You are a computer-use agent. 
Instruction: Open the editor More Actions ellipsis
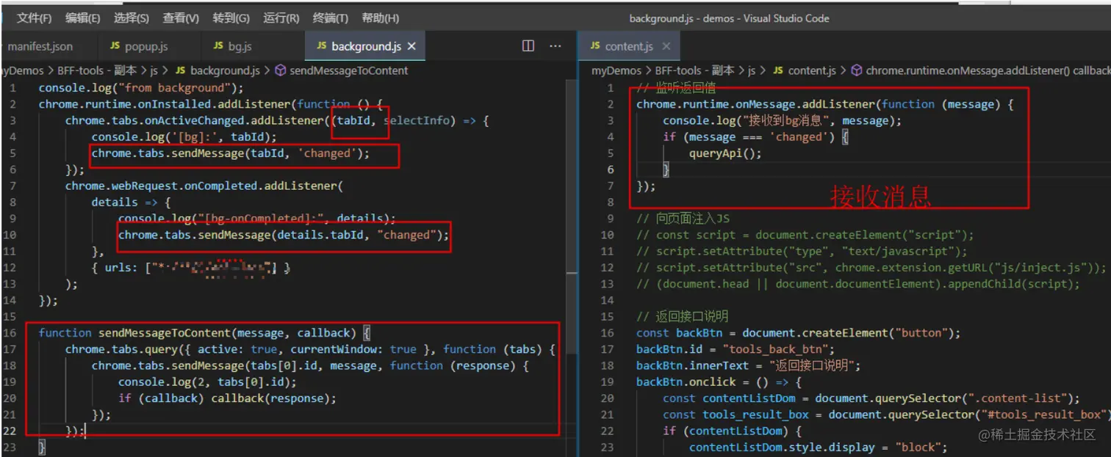pos(555,45)
